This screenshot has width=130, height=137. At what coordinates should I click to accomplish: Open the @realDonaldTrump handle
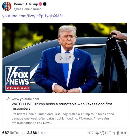pos(28,9)
